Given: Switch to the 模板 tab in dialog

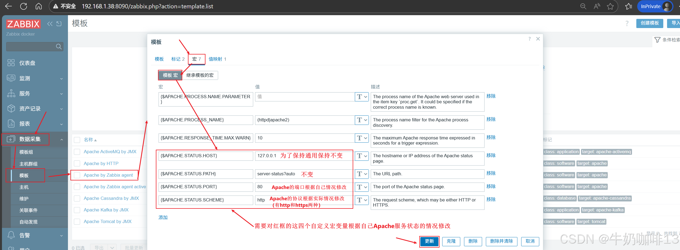Looking at the screenshot, I should [x=159, y=59].
